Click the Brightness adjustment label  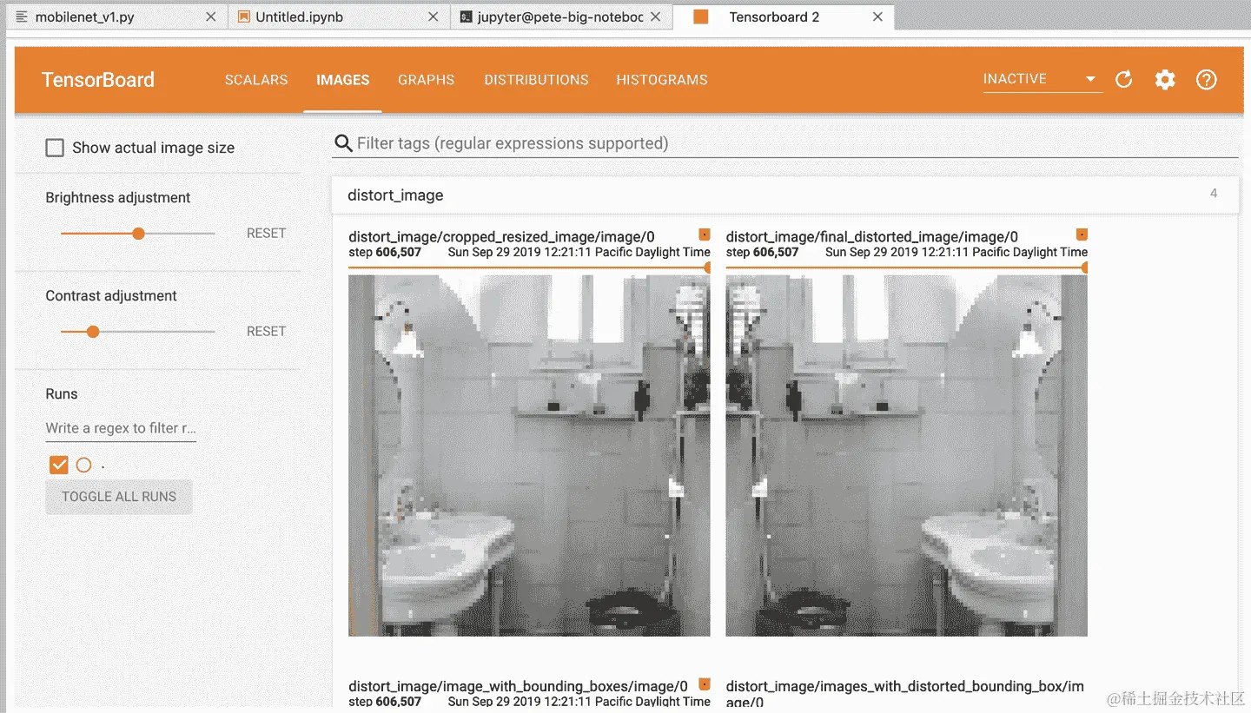[117, 198]
